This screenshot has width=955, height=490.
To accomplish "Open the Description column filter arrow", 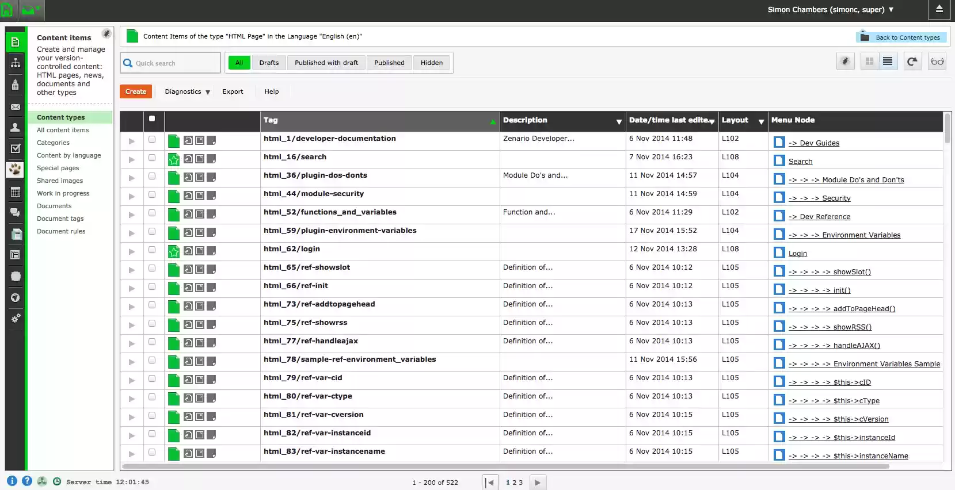I will point(619,121).
